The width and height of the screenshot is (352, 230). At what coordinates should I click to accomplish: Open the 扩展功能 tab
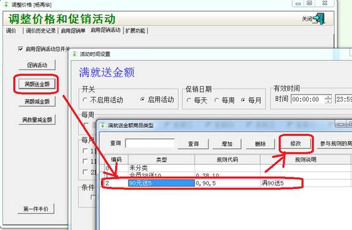pyautogui.click(x=135, y=31)
